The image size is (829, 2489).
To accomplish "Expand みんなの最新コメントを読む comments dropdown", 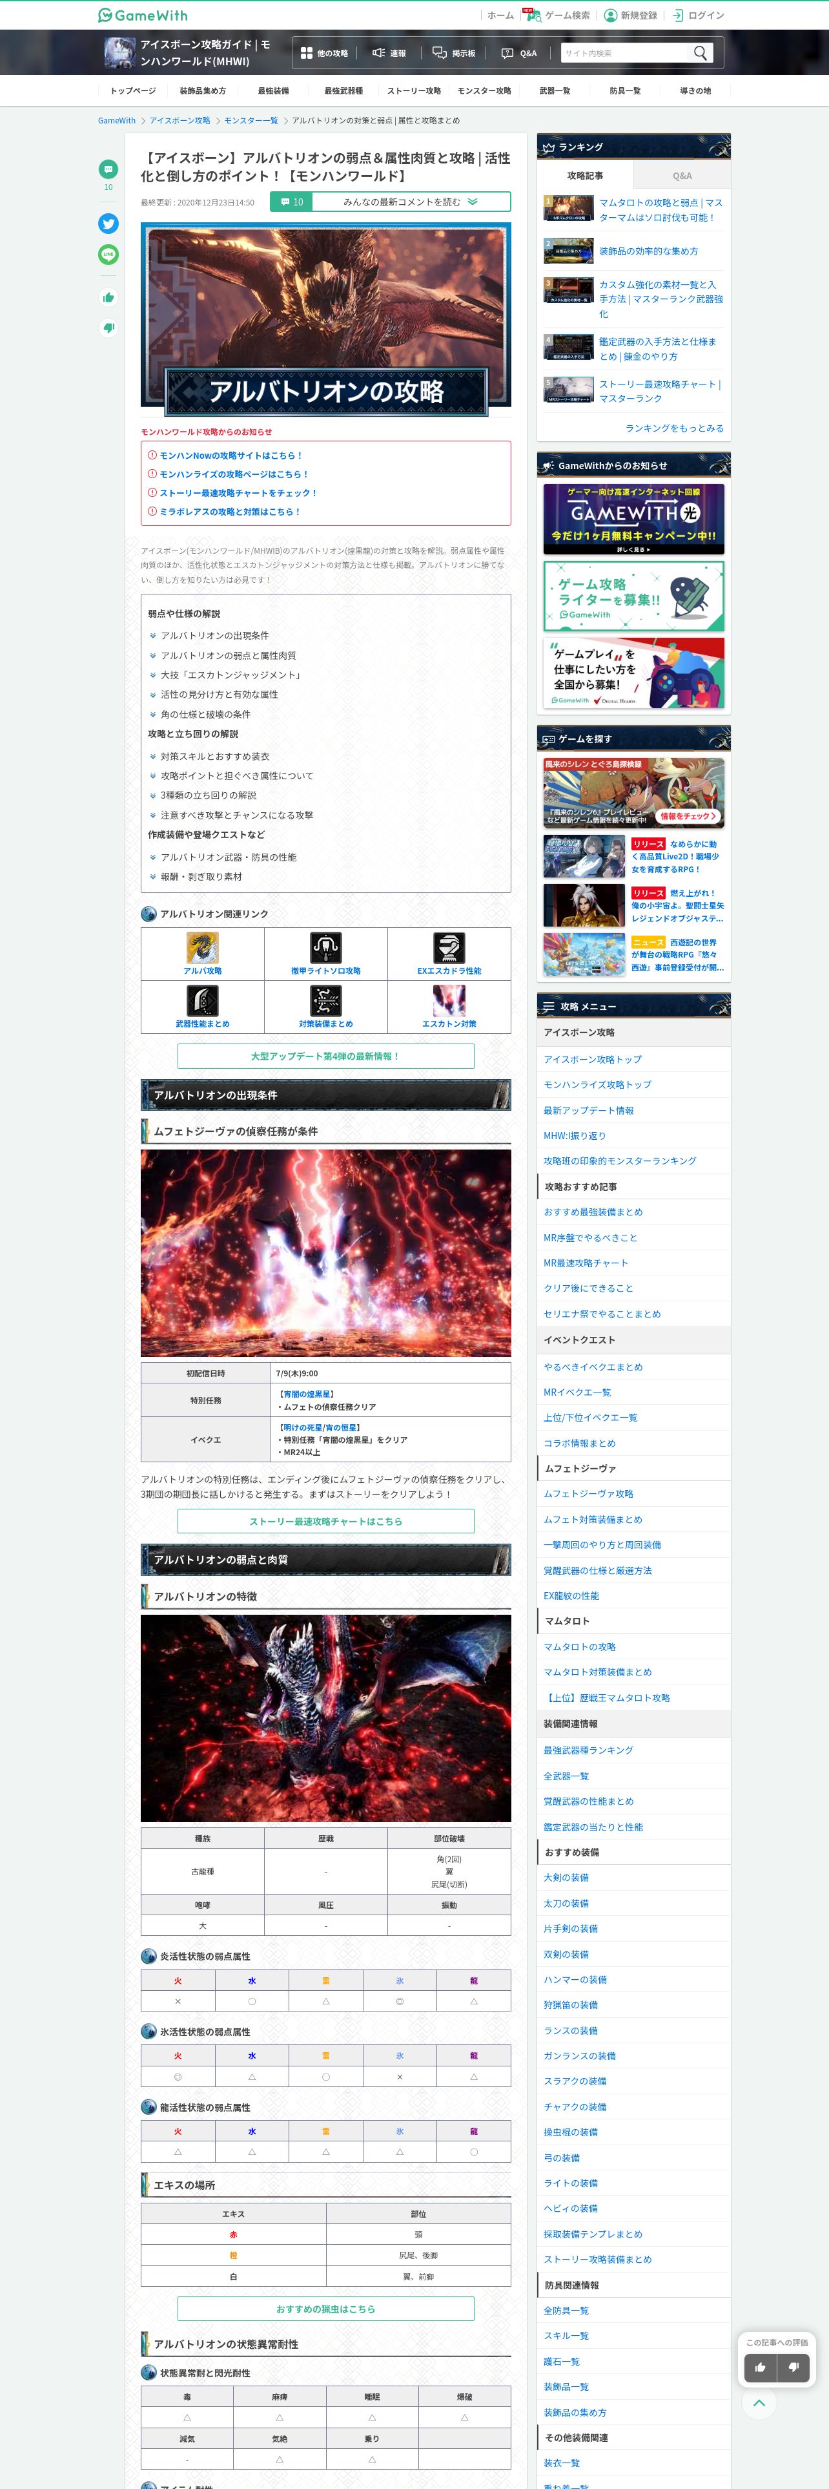I will (390, 202).
